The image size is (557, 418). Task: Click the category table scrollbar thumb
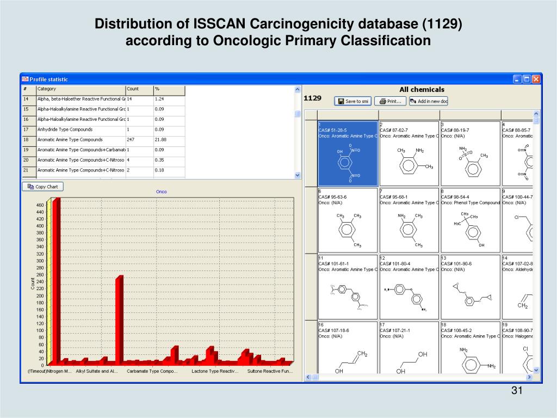pyautogui.click(x=298, y=114)
